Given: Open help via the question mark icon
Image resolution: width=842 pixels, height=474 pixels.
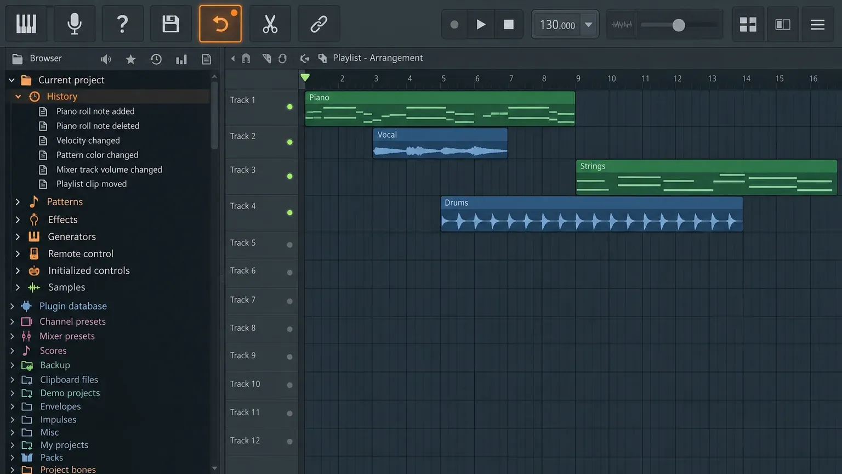Looking at the screenshot, I should pos(123,24).
